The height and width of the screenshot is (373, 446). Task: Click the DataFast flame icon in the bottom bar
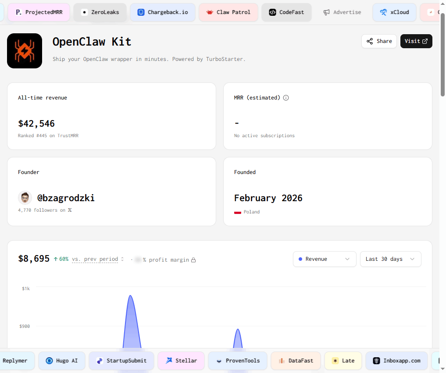(282, 360)
